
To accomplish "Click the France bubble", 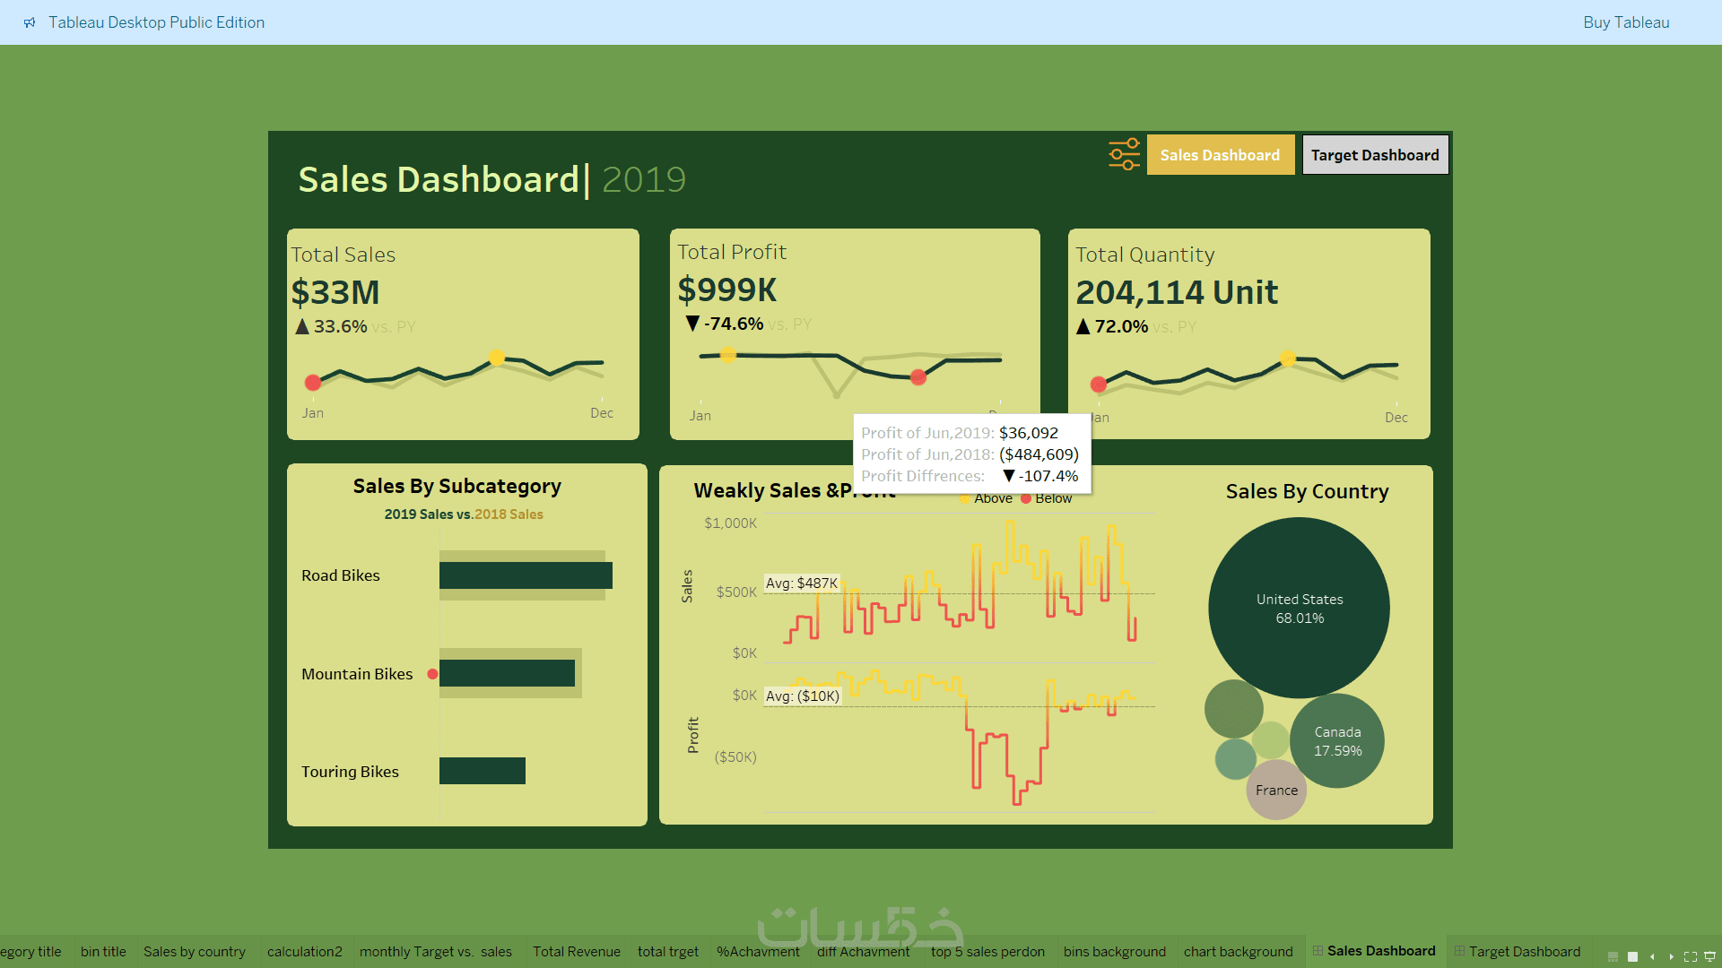I will pos(1276,791).
